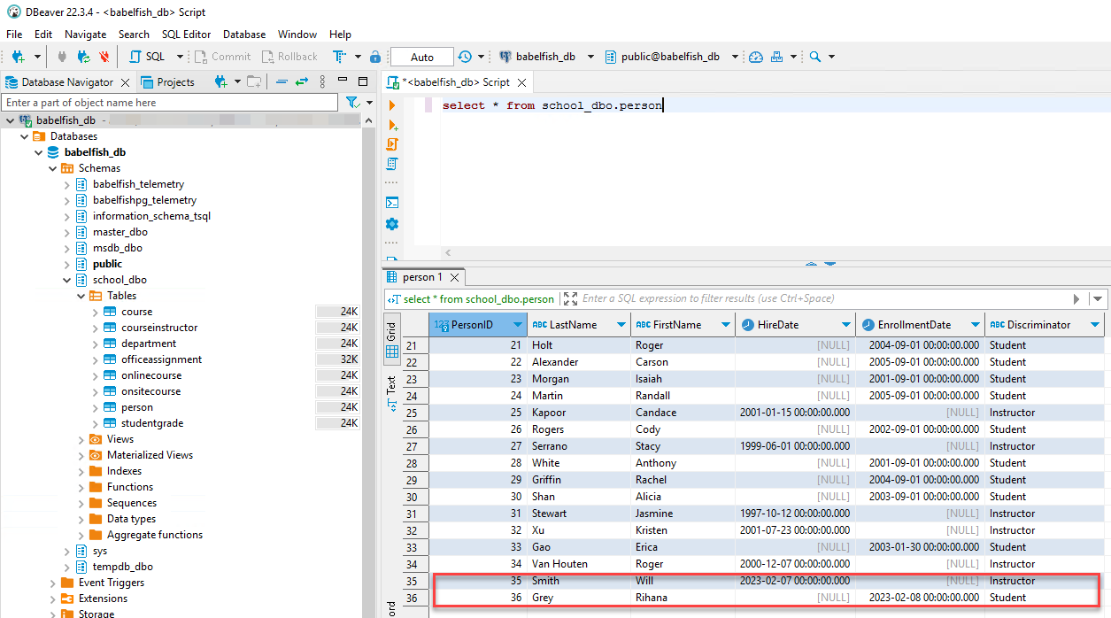
Task: Open the SQL console output panel icon
Action: coord(392,203)
